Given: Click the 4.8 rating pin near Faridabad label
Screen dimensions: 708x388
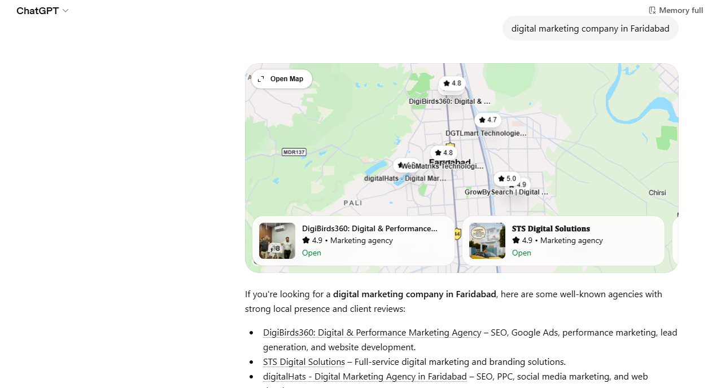Looking at the screenshot, I should pos(444,153).
